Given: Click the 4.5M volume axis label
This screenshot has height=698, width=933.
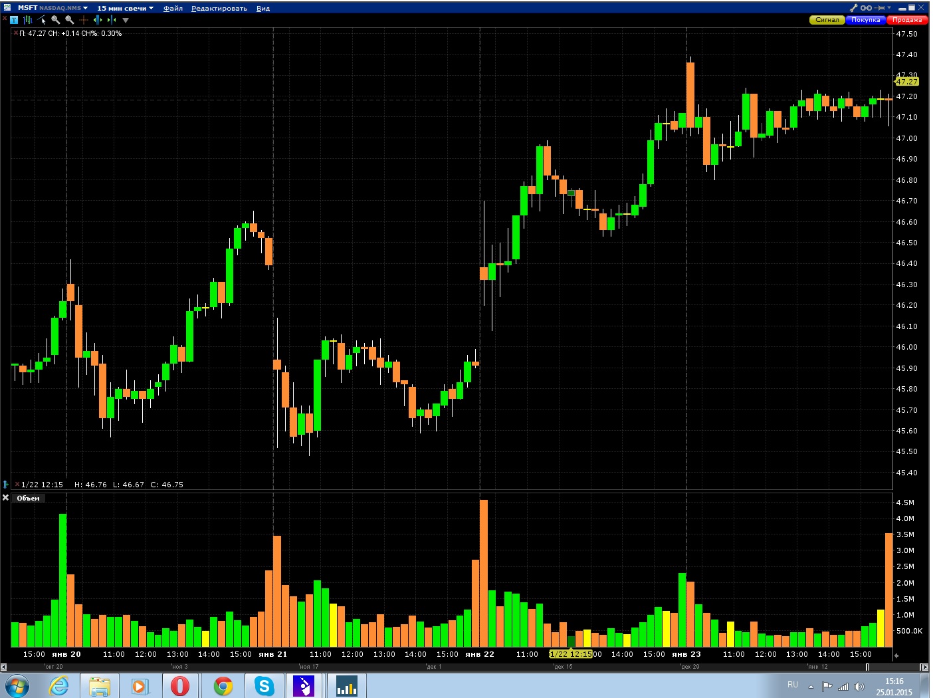Looking at the screenshot, I should [x=905, y=503].
